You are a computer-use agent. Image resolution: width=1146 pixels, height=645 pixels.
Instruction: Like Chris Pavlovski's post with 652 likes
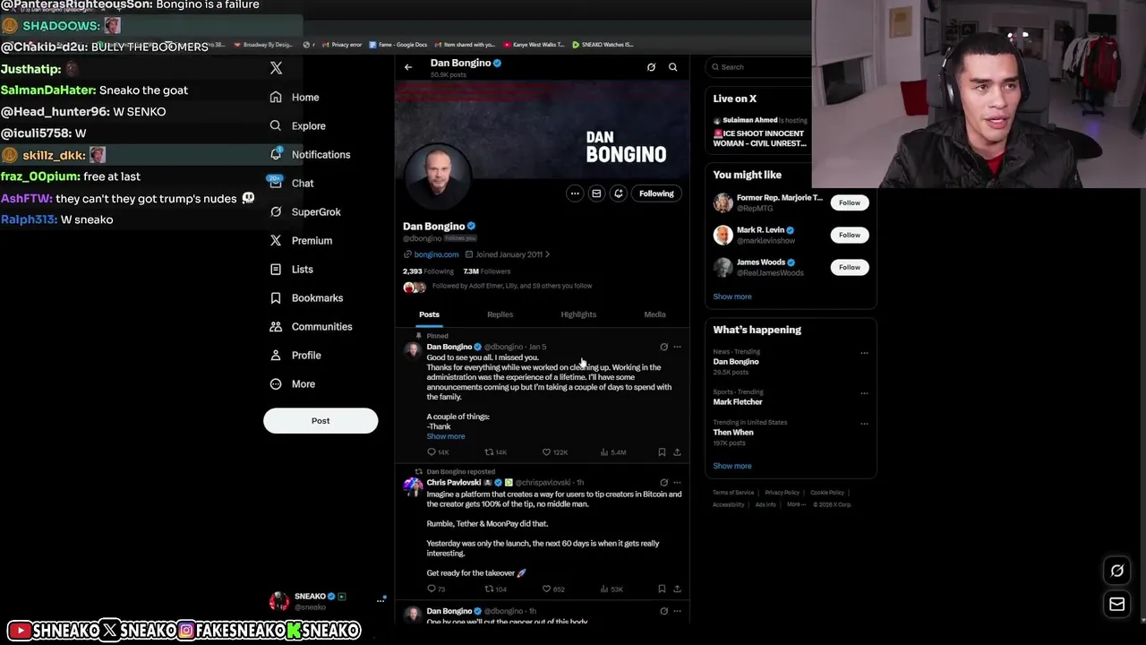click(x=553, y=589)
